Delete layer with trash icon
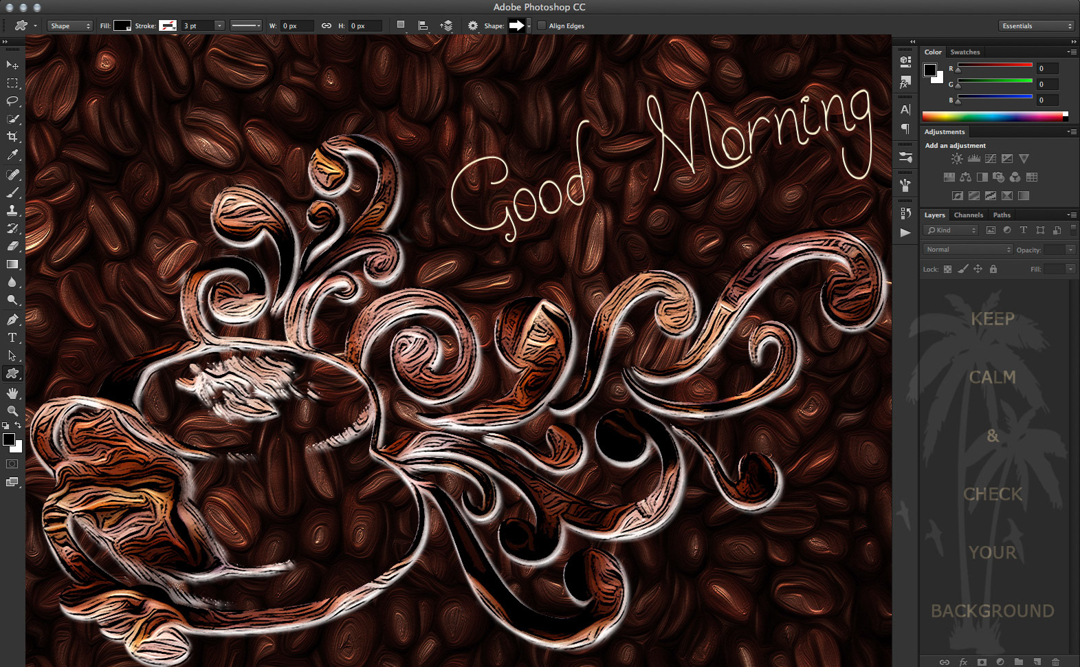1080x667 pixels. coord(1055,662)
